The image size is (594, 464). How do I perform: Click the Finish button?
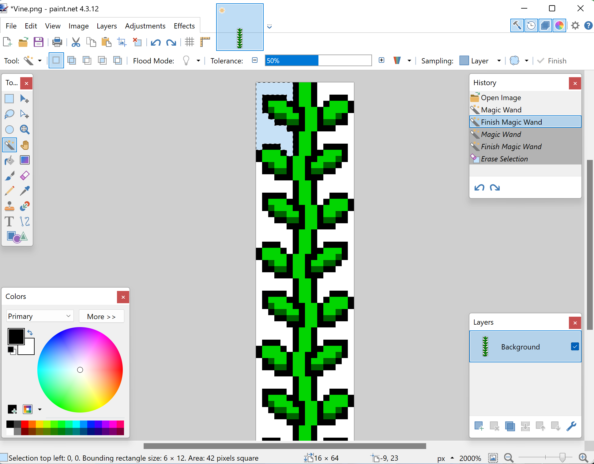(552, 61)
